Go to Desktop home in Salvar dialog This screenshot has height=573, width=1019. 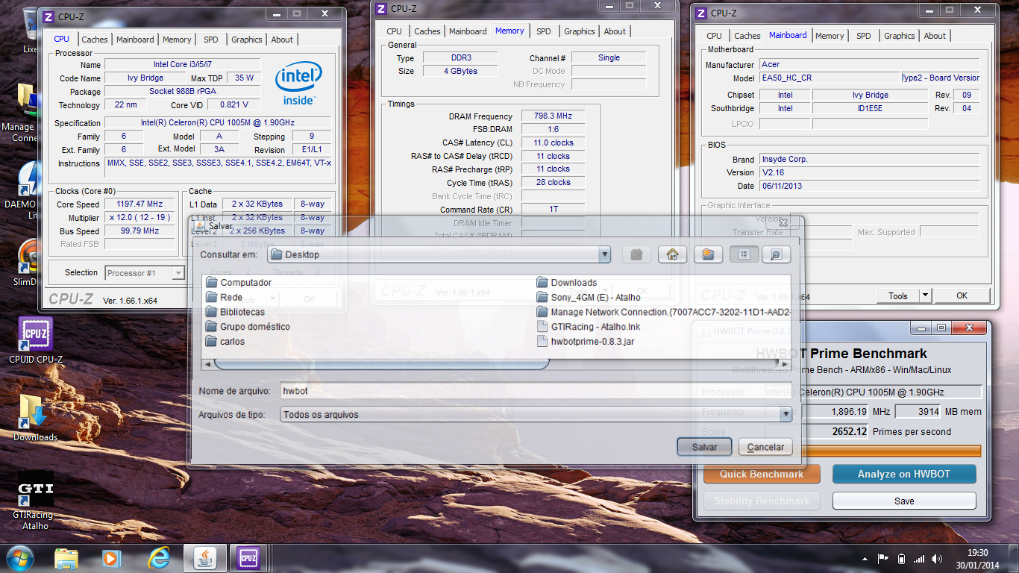tap(672, 254)
